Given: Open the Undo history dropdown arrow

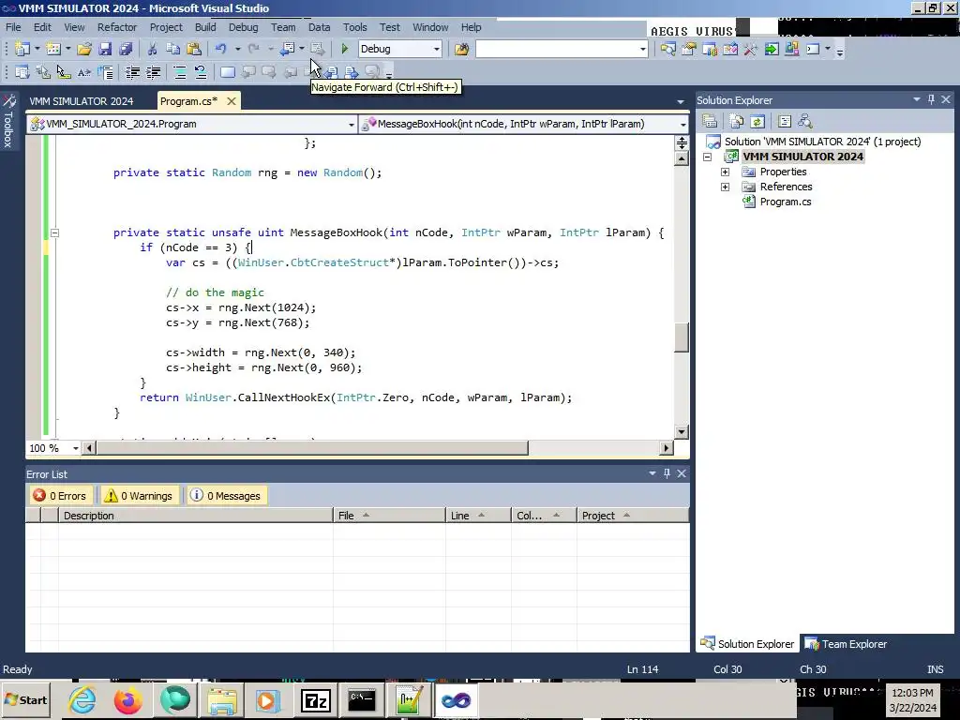Looking at the screenshot, I should (x=237, y=49).
